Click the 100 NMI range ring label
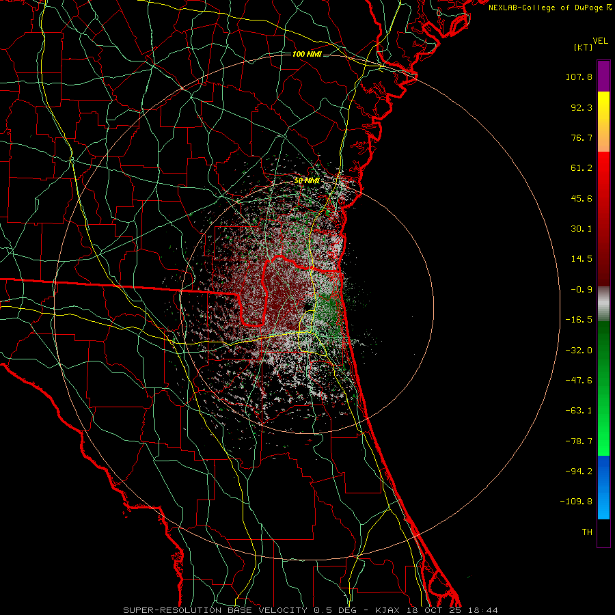Viewport: 615px width, 615px height. pyautogui.click(x=307, y=54)
